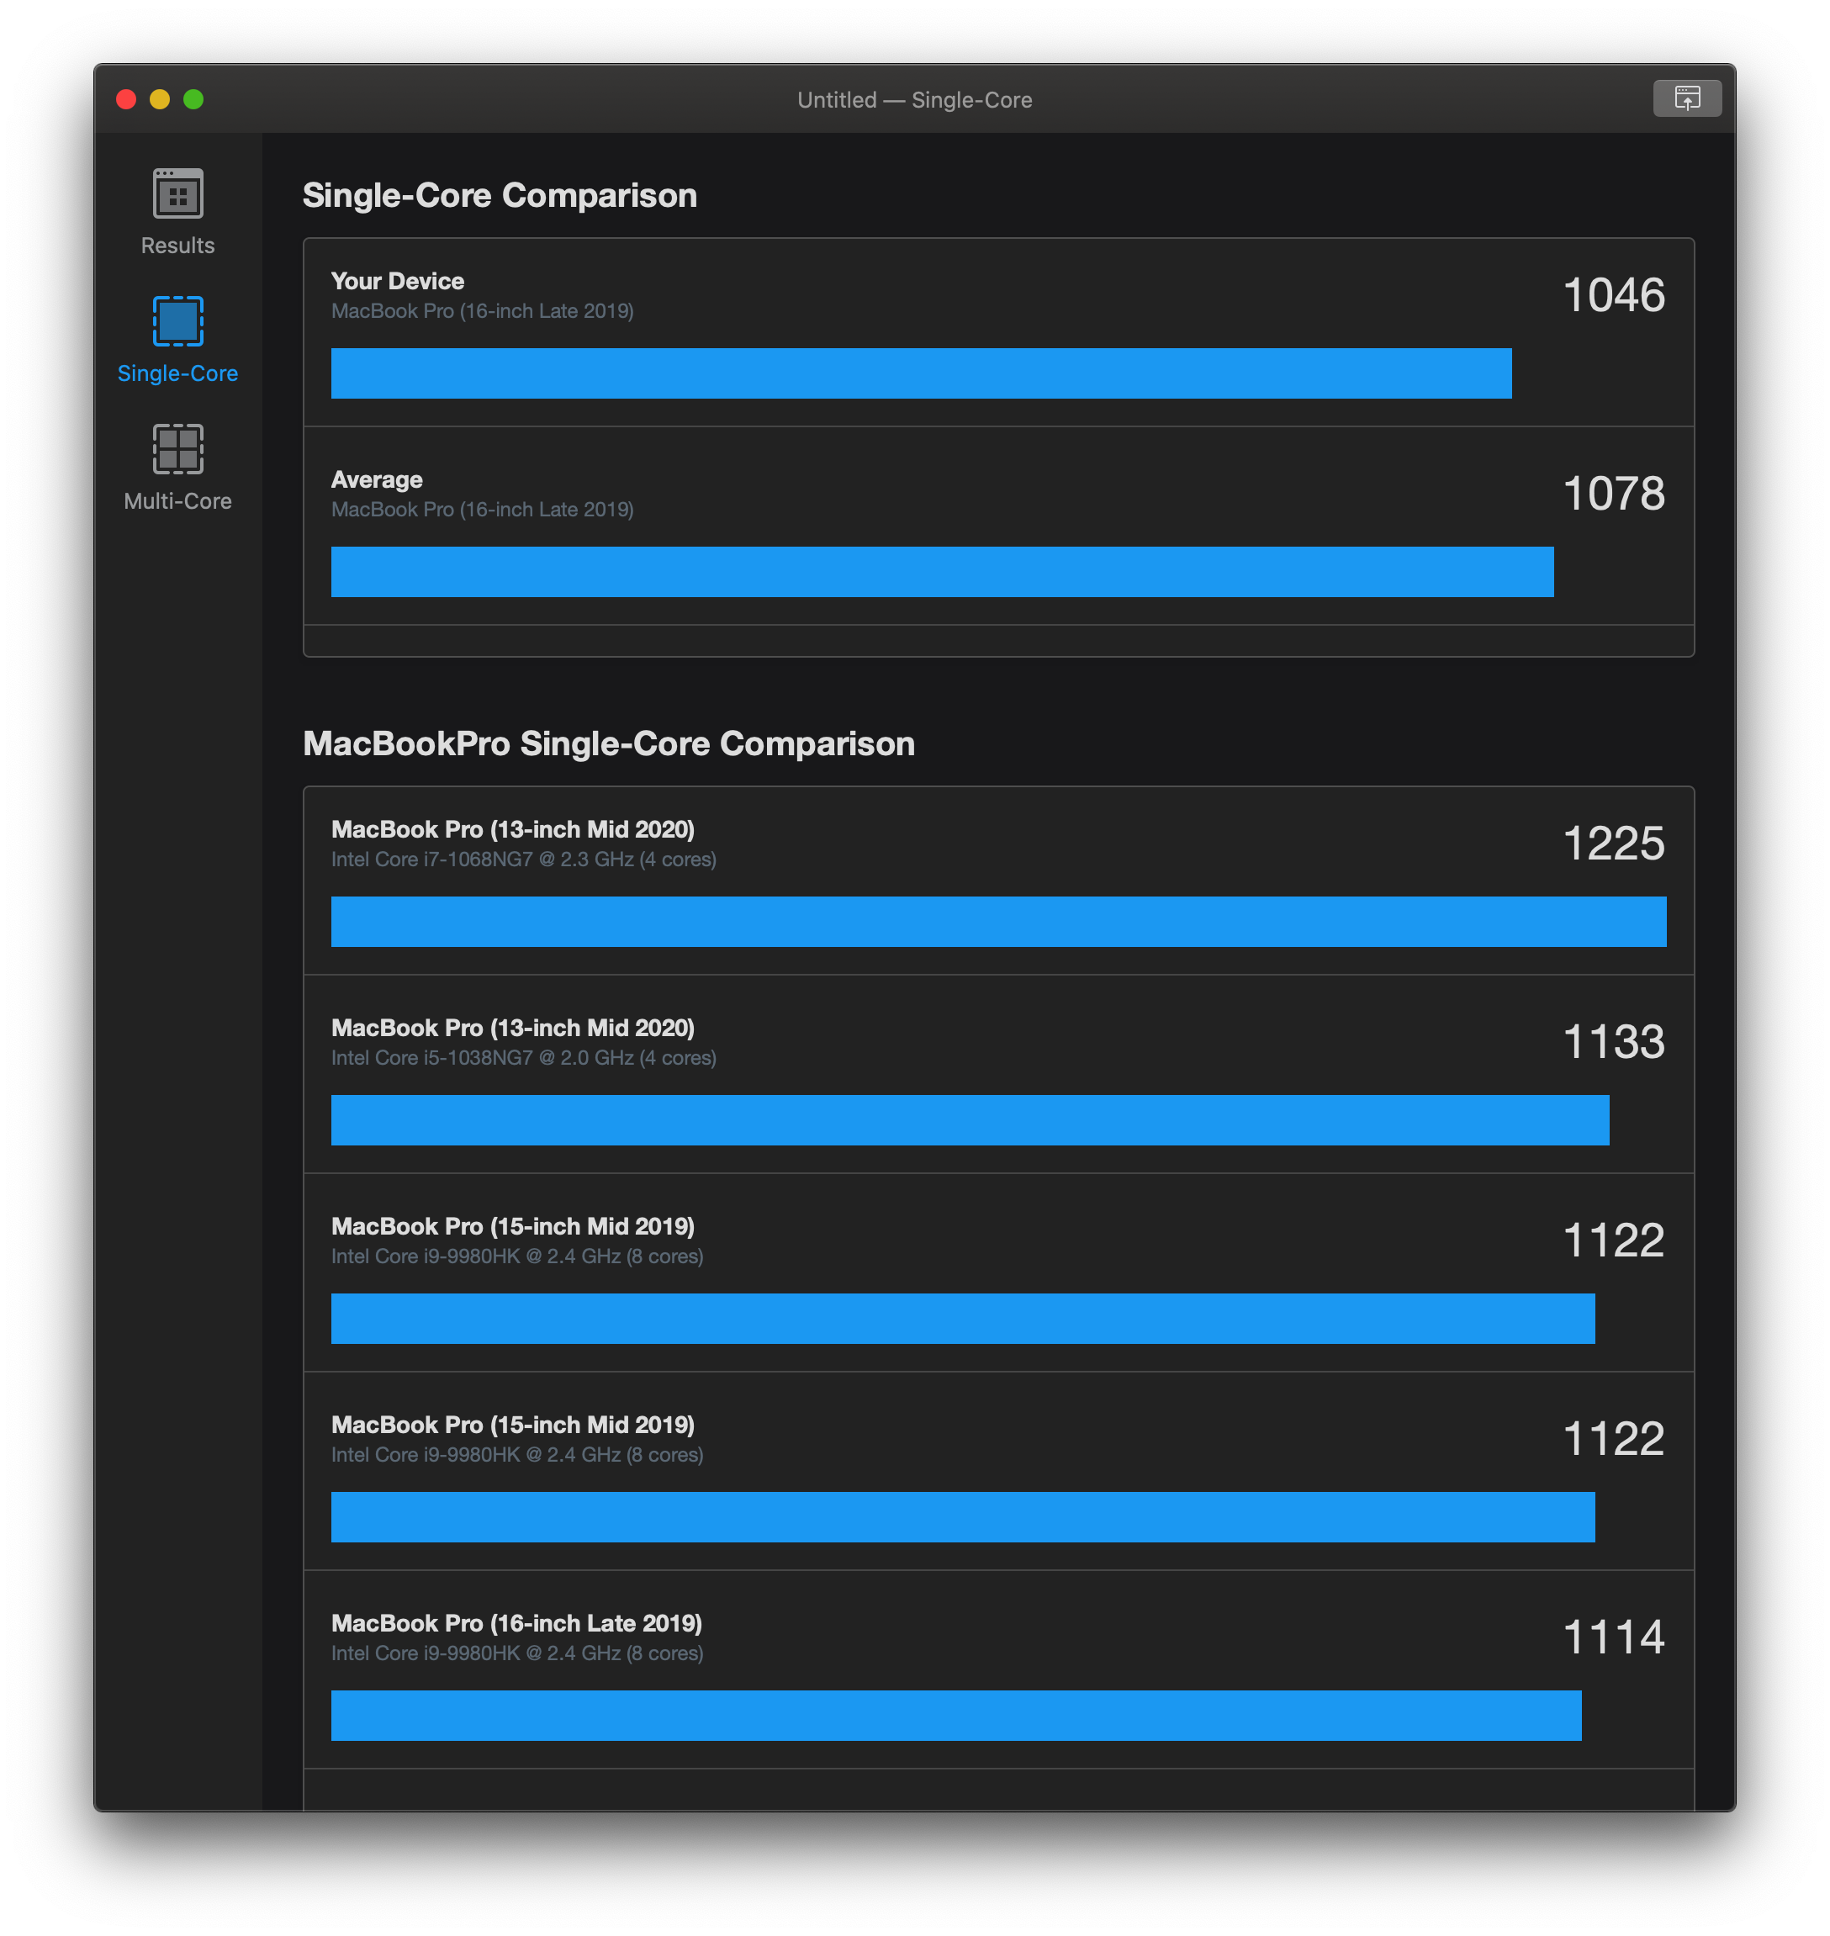Switch to the Multi-Core icon
Screen dimensions: 1830x1936
[x=177, y=448]
